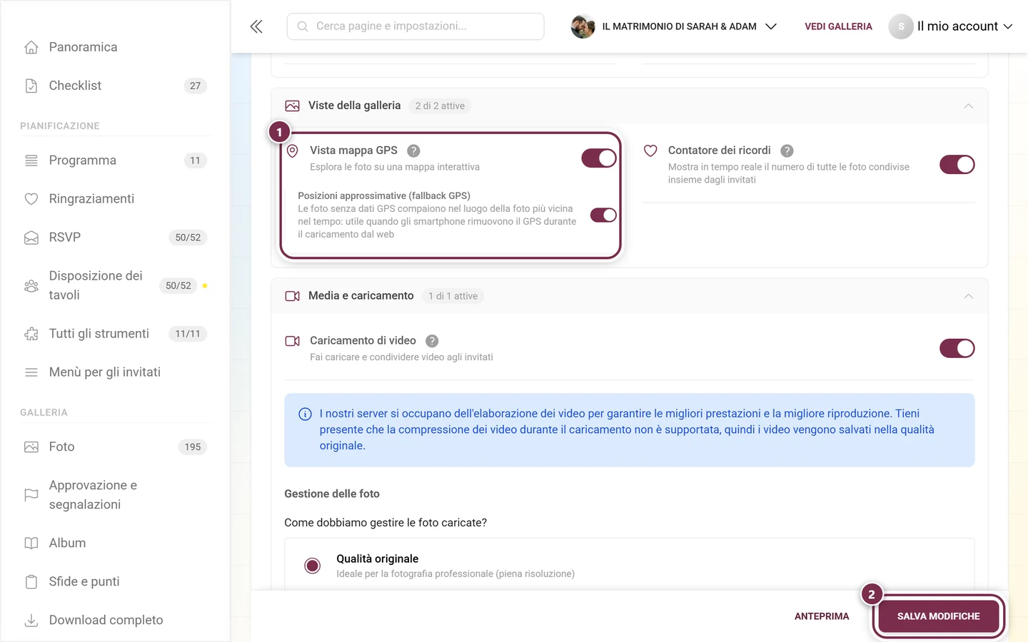1028x642 pixels.
Task: Click the "2 di 2 attive" badge
Action: tap(440, 106)
